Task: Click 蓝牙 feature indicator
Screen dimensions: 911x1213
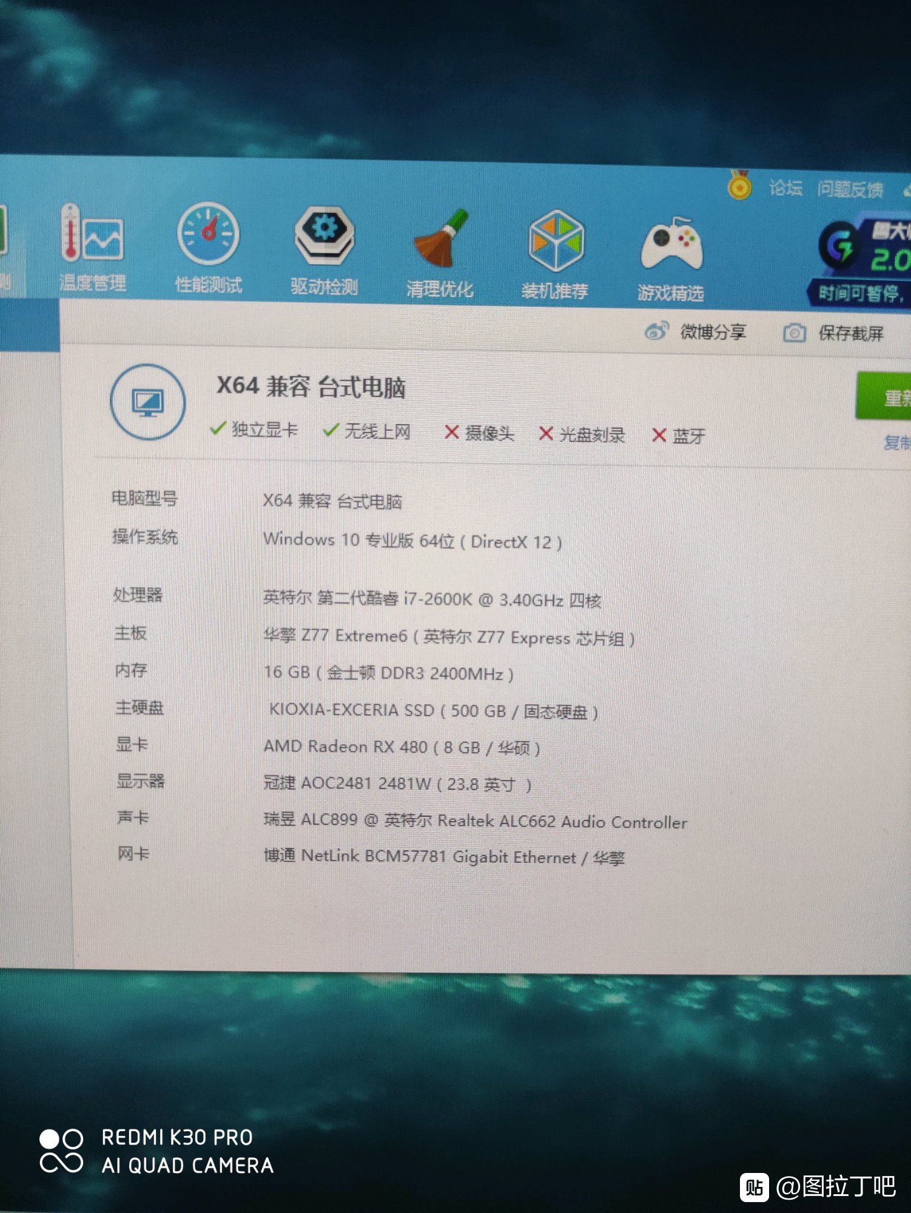Action: (x=679, y=436)
